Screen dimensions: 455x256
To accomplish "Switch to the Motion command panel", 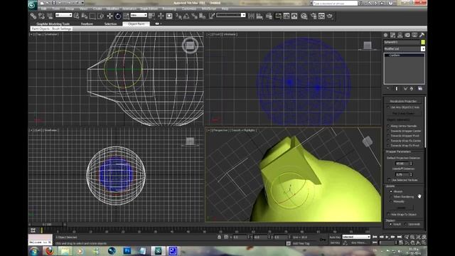I will point(407,35).
